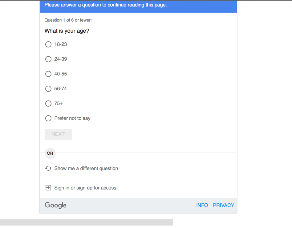
Task: Click the horizontal scrollbar at bottom
Action: tap(87, 222)
